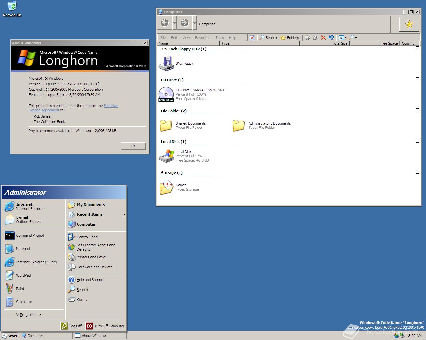Expand All Programs in Start menu
426x340 pixels.
click(x=28, y=315)
